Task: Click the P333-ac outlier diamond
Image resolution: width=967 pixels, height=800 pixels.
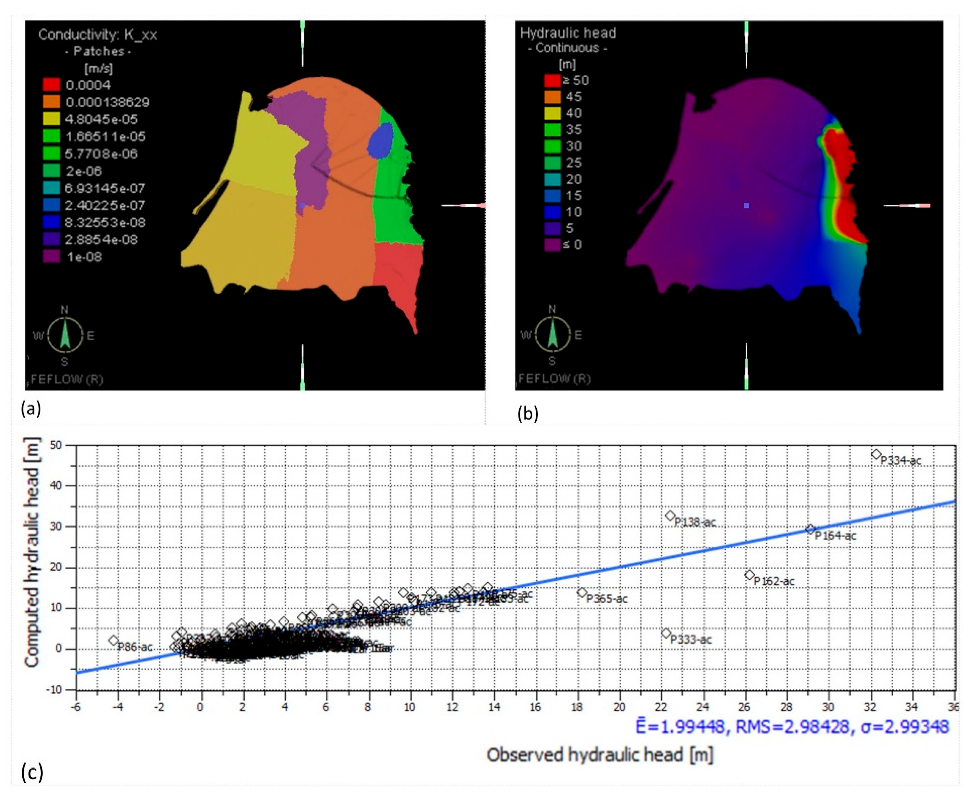Action: pyautogui.click(x=666, y=633)
